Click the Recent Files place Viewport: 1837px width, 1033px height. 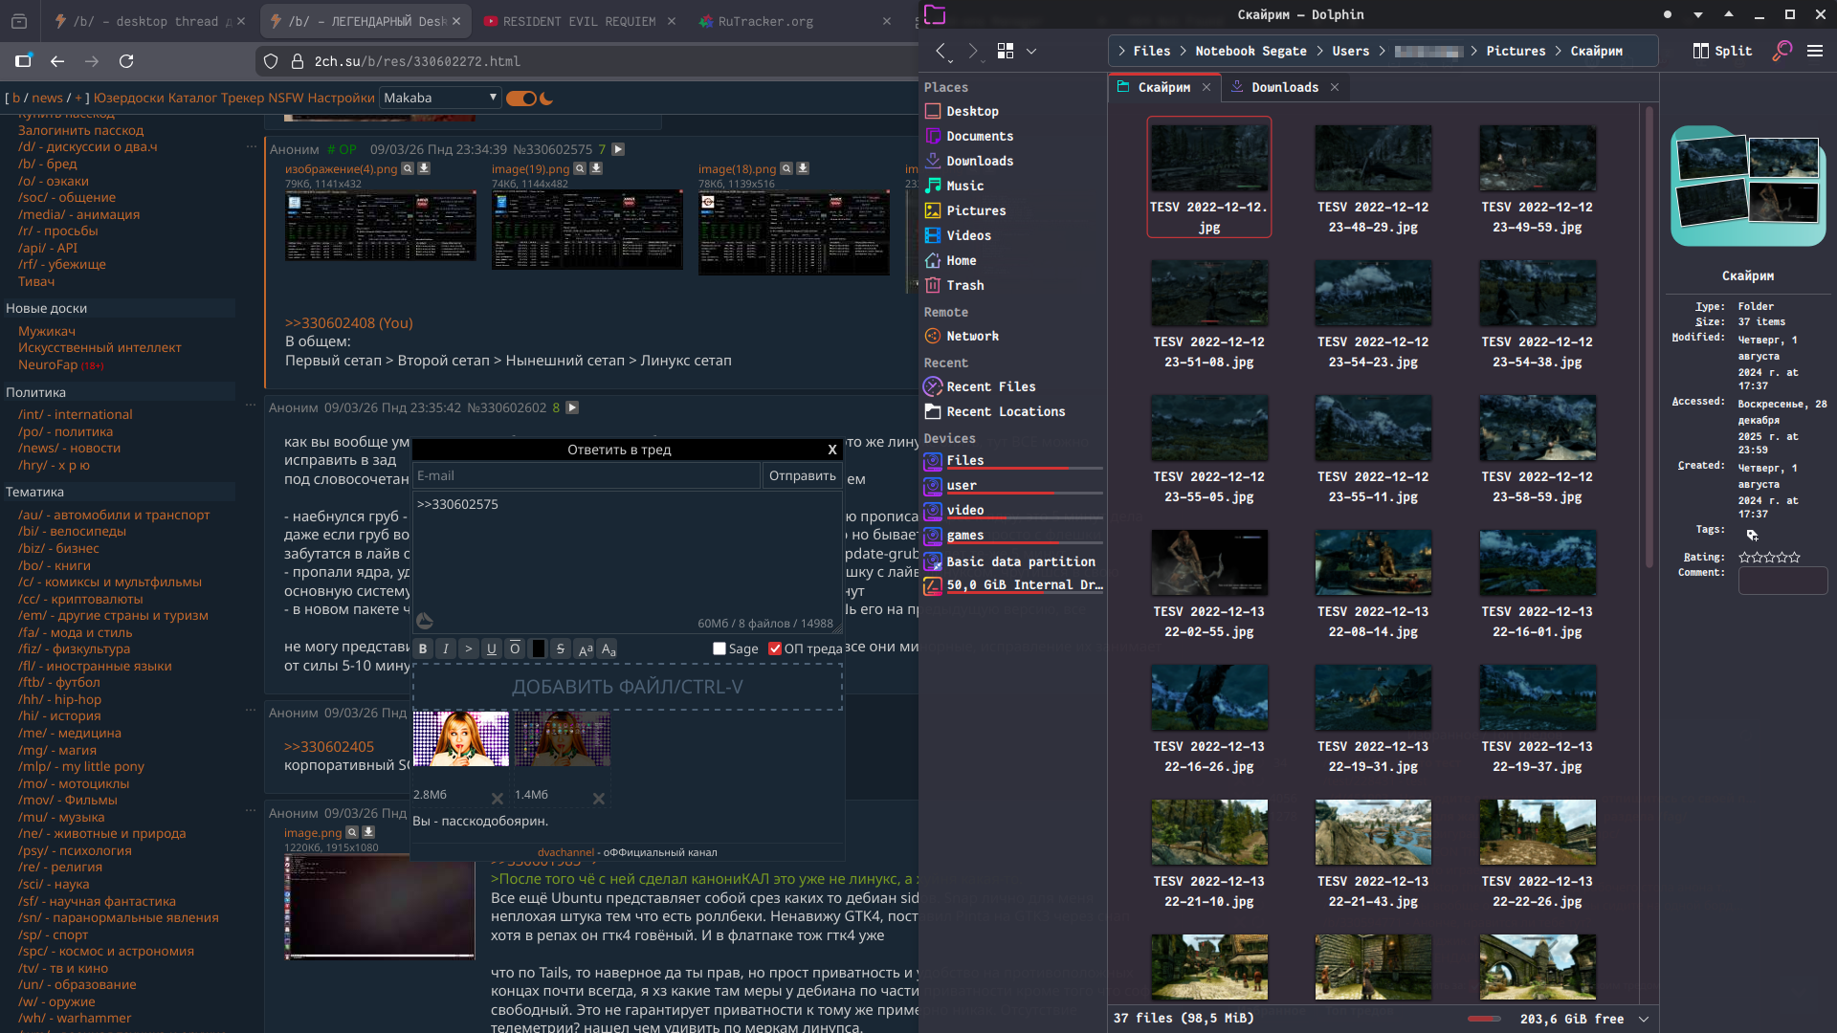tap(990, 386)
